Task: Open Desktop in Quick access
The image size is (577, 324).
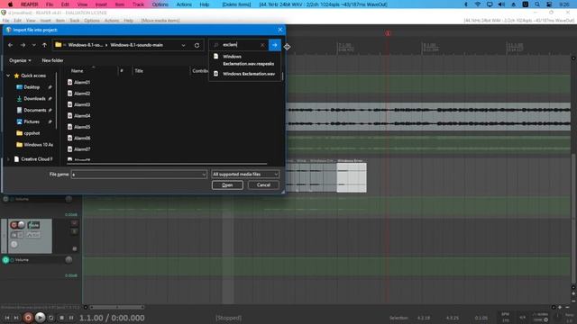Action: [x=32, y=87]
